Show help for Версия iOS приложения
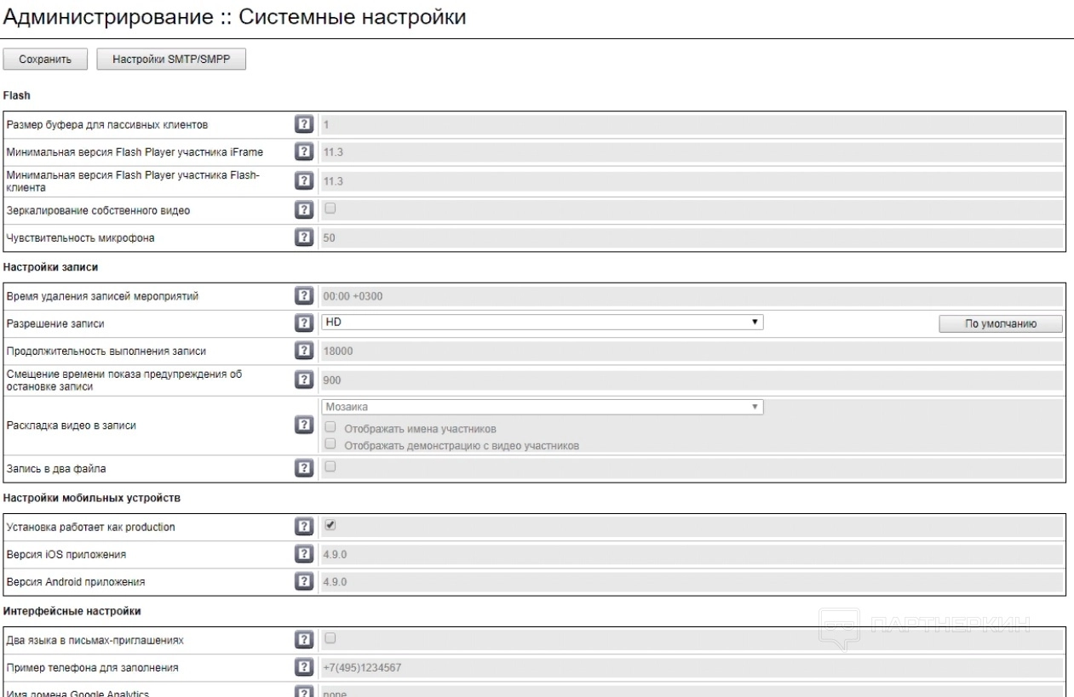This screenshot has width=1074, height=697. (302, 555)
